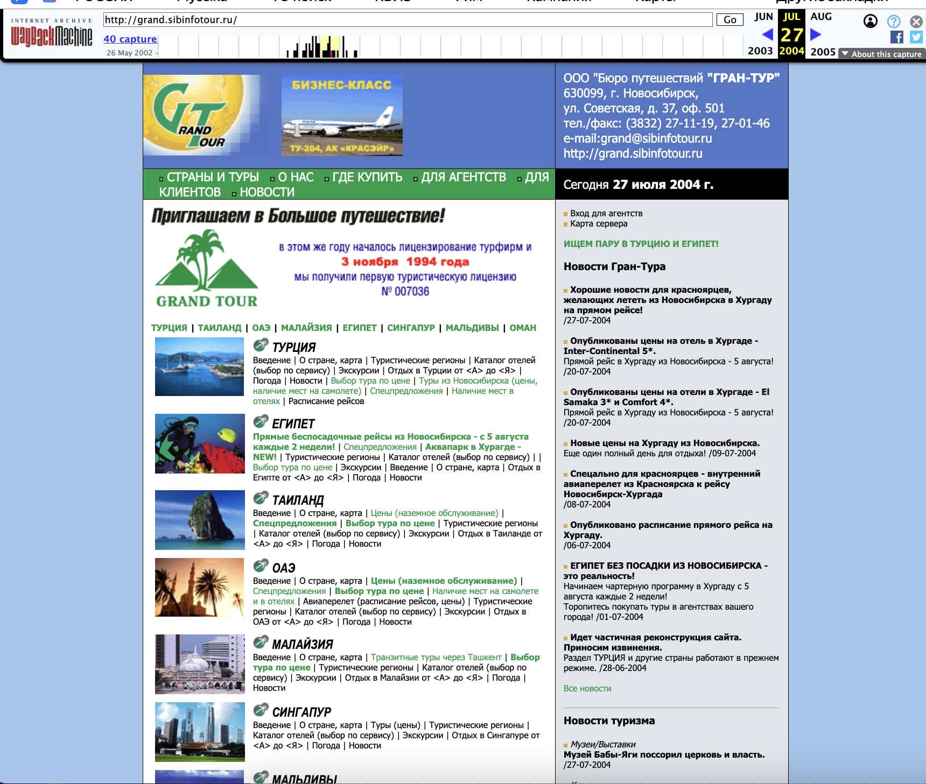Click Расписание рейсов link under Турция
This screenshot has height=784, width=926.
coord(326,401)
